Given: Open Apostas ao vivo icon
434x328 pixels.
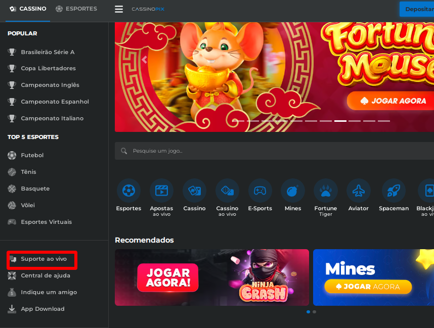Looking at the screenshot, I should [x=161, y=191].
